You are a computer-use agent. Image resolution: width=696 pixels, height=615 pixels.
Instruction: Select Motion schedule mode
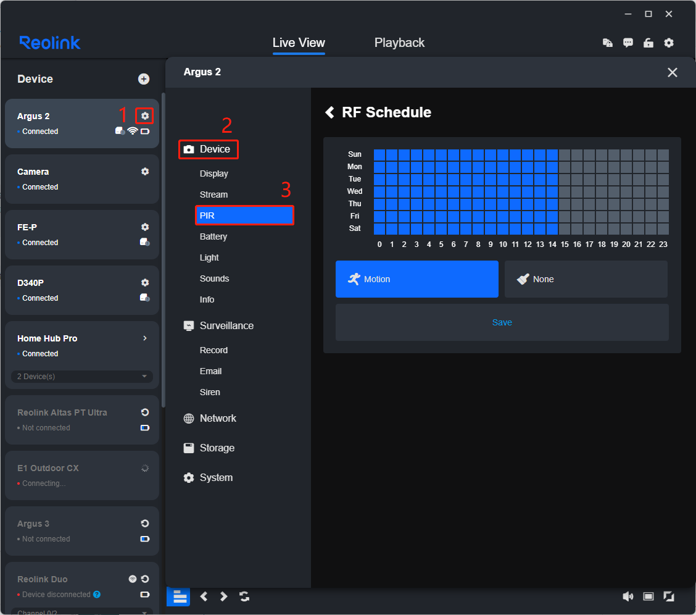(x=417, y=279)
